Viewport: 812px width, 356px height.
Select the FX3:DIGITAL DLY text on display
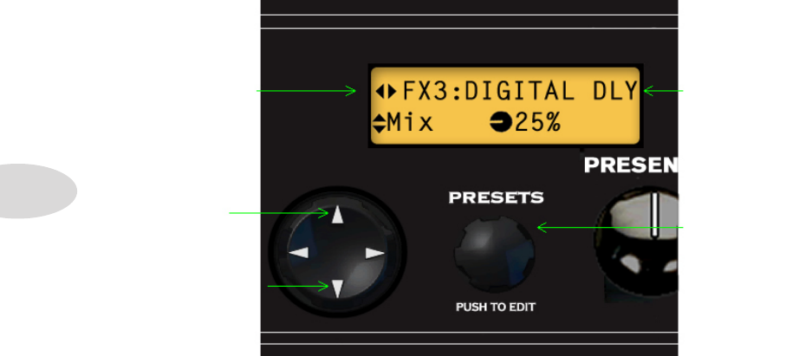click(x=520, y=92)
